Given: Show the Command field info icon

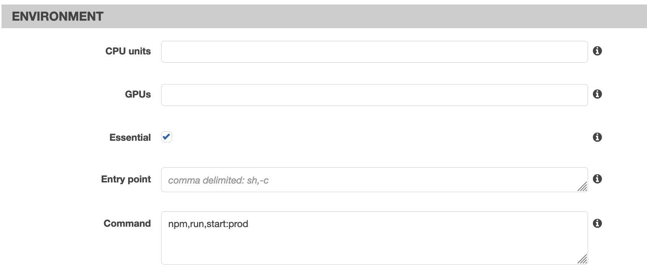Looking at the screenshot, I should pos(597,224).
